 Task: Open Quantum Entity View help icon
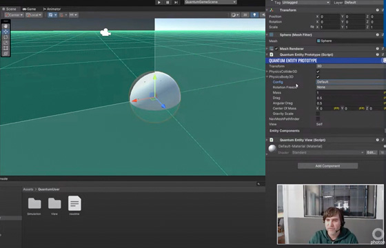click(378, 140)
